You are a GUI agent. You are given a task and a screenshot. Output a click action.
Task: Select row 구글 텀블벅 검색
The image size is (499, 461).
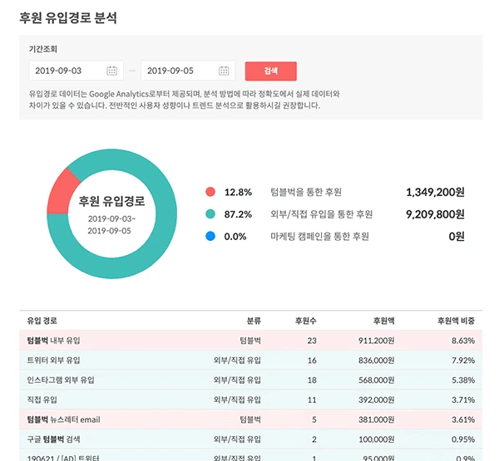pyautogui.click(x=251, y=439)
